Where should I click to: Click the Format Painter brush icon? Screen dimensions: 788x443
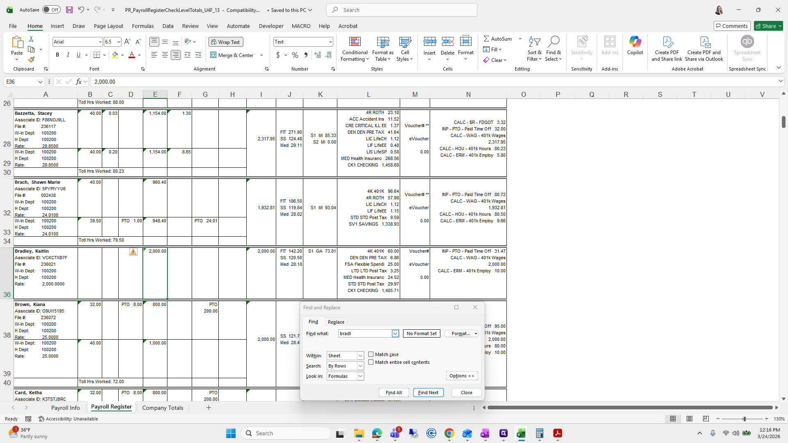click(x=31, y=60)
